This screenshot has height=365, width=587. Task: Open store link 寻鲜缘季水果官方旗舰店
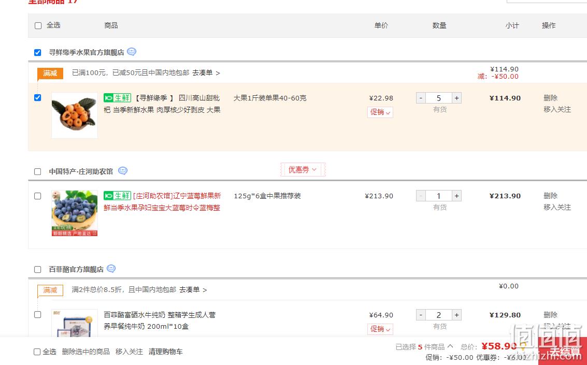point(87,52)
